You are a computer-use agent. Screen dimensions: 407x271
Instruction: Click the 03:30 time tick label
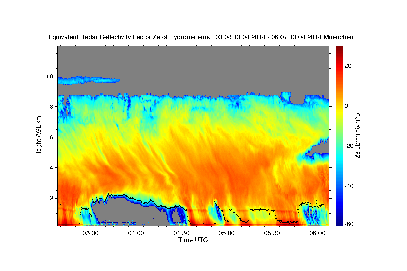91,233
